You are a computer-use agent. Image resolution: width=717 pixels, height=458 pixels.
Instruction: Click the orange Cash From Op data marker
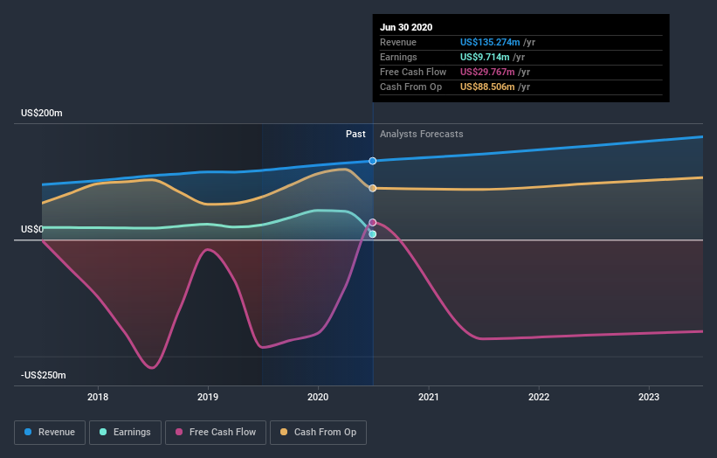[373, 188]
